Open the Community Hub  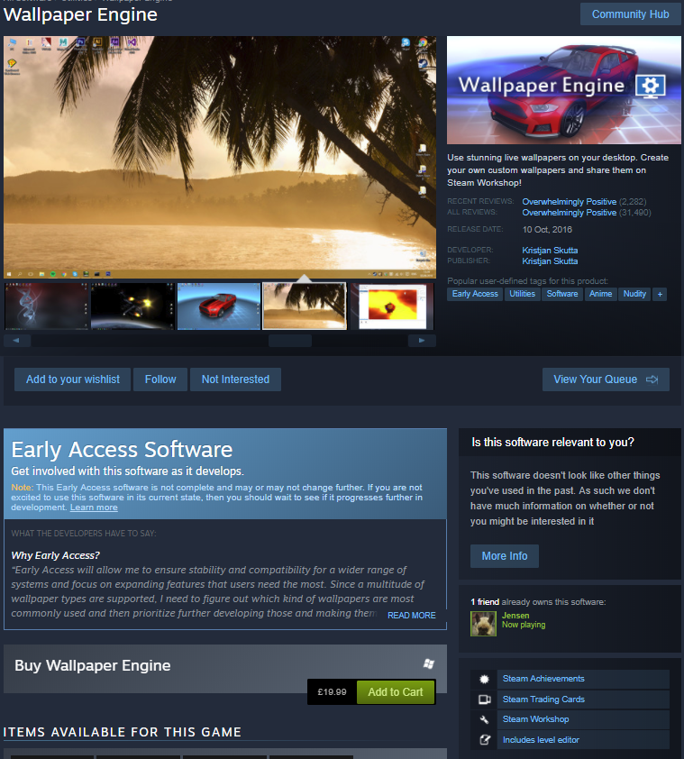(630, 14)
